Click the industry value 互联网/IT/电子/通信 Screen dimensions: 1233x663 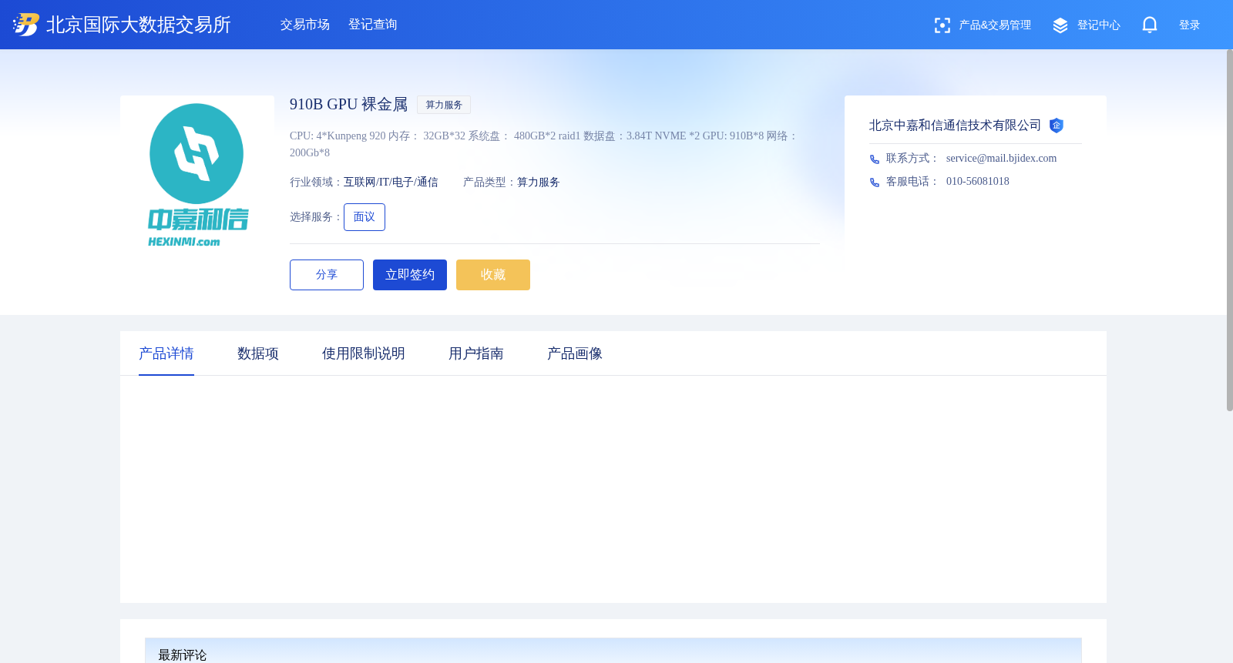tap(391, 182)
